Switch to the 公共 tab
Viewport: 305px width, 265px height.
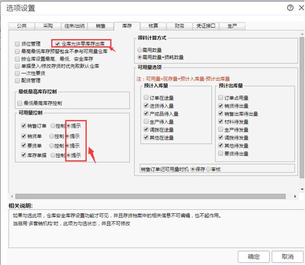(22, 26)
